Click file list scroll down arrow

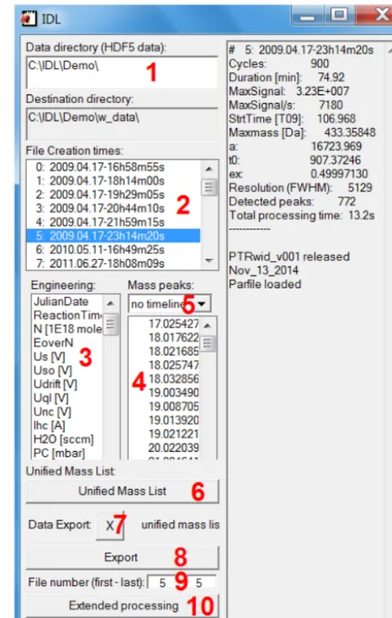tap(209, 261)
